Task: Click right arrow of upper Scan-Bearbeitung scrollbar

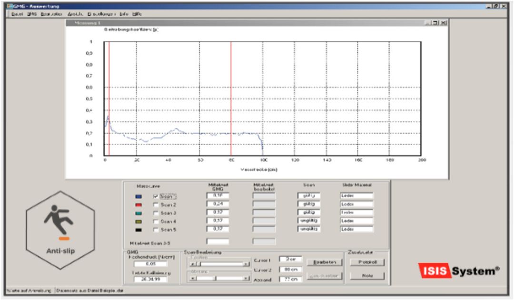Action: 246,264
